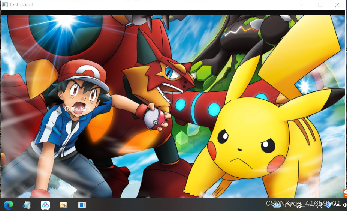The height and width of the screenshot is (211, 347).
Task: Show hidden tray icons chevron
Action: (310, 205)
